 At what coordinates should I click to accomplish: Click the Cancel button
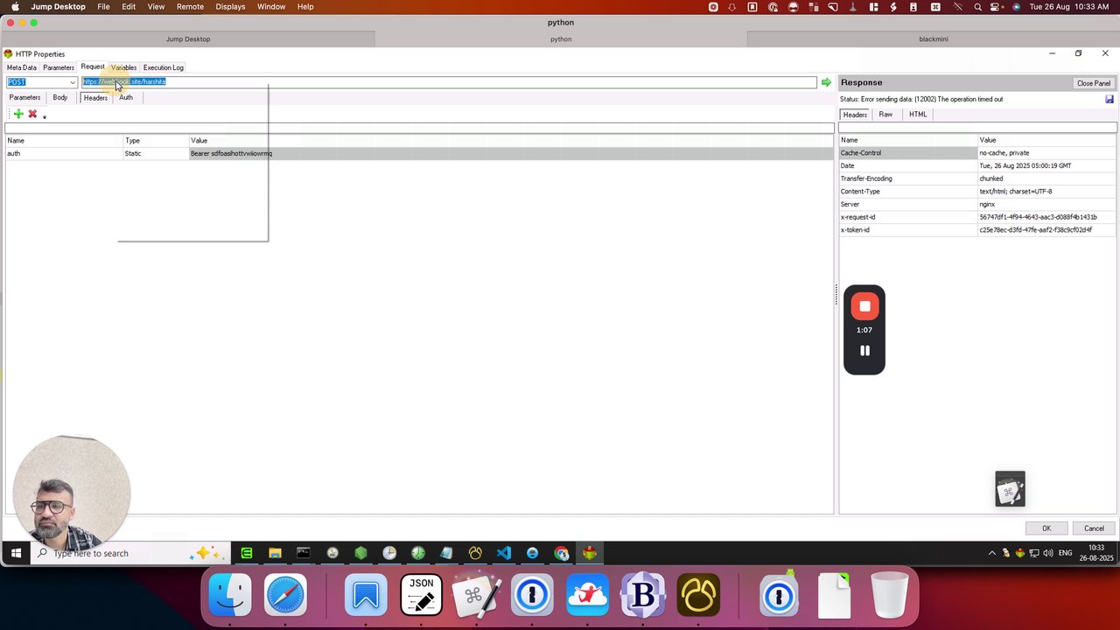1094,528
